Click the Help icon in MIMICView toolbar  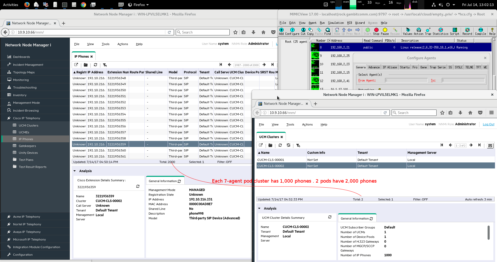click(x=492, y=31)
